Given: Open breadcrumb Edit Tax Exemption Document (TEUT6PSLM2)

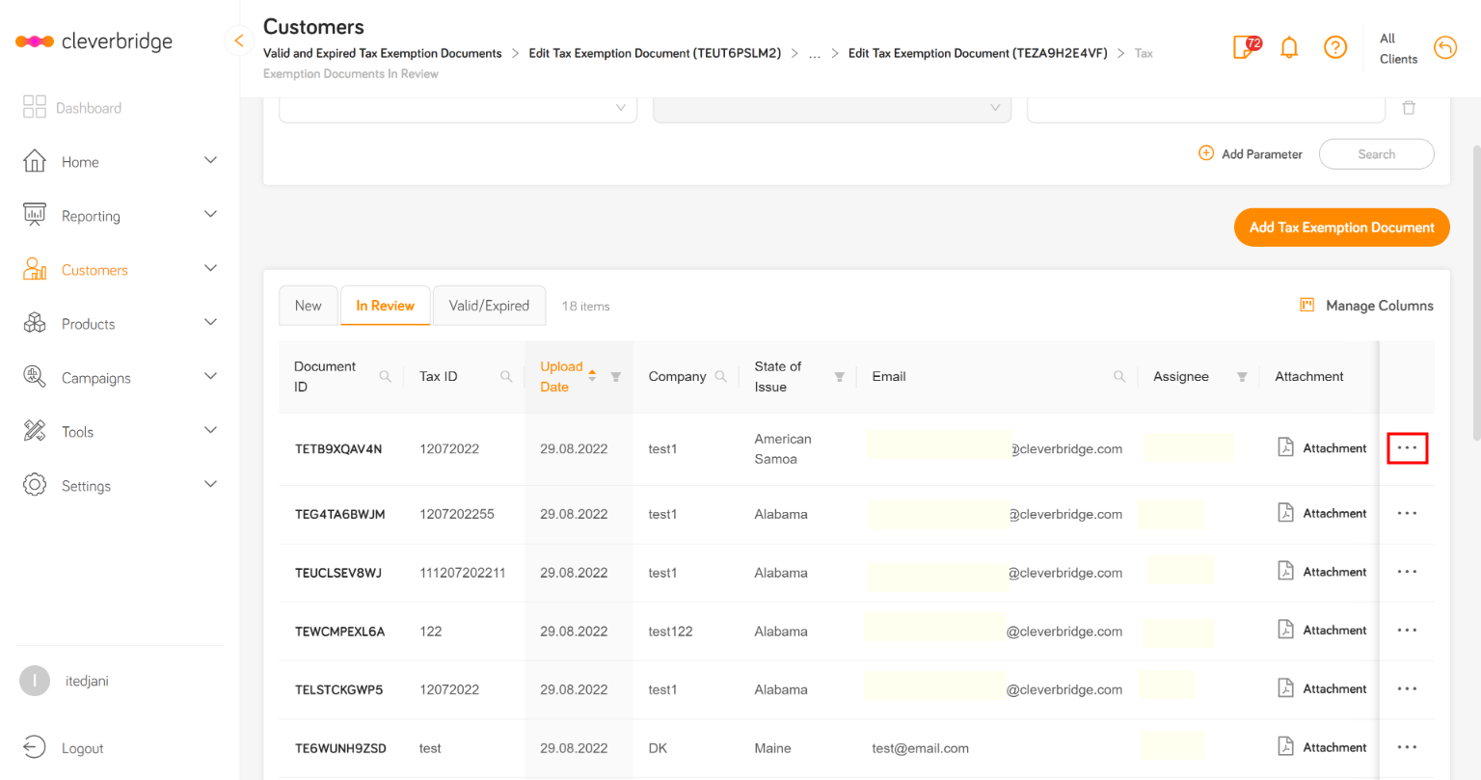Looking at the screenshot, I should [x=655, y=53].
